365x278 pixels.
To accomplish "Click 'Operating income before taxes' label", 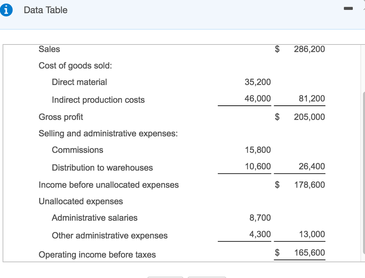I will coord(97,255).
